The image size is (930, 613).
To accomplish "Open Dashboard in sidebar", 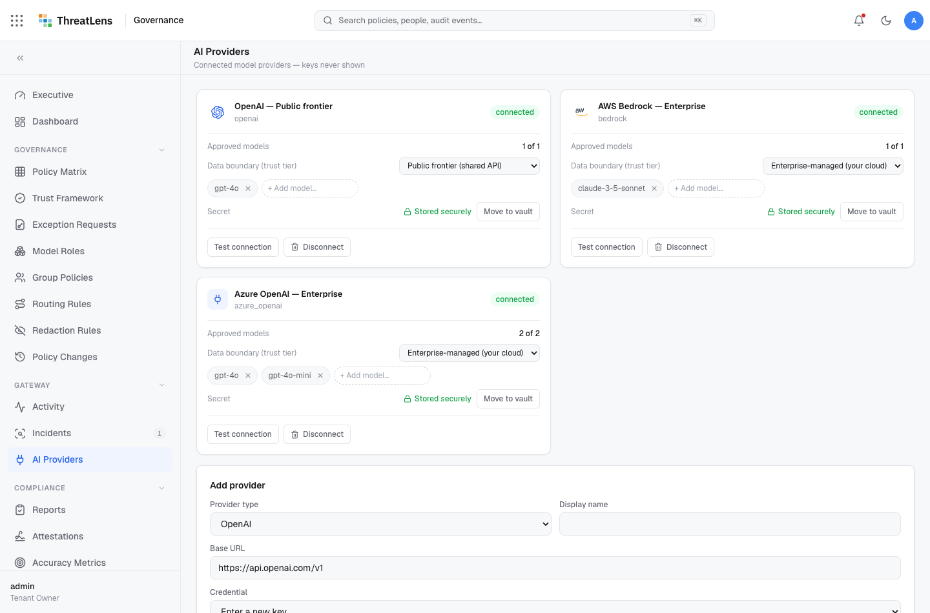I will 90,121.
